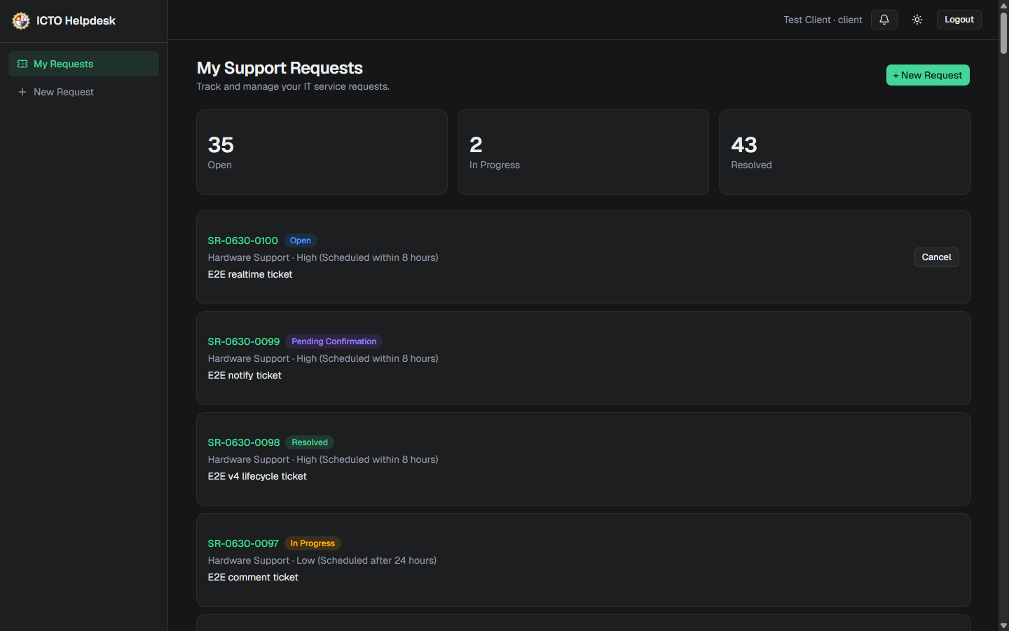Viewport: 1009px width, 631px height.
Task: Click the Pending Confirmation badge
Action: pos(334,341)
